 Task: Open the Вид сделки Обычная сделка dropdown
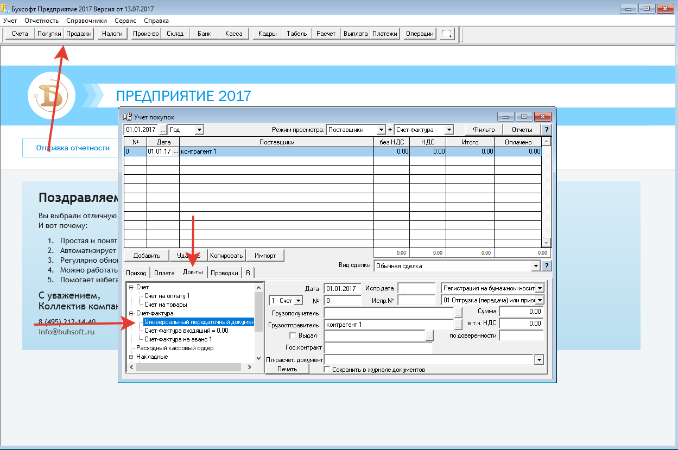click(536, 266)
